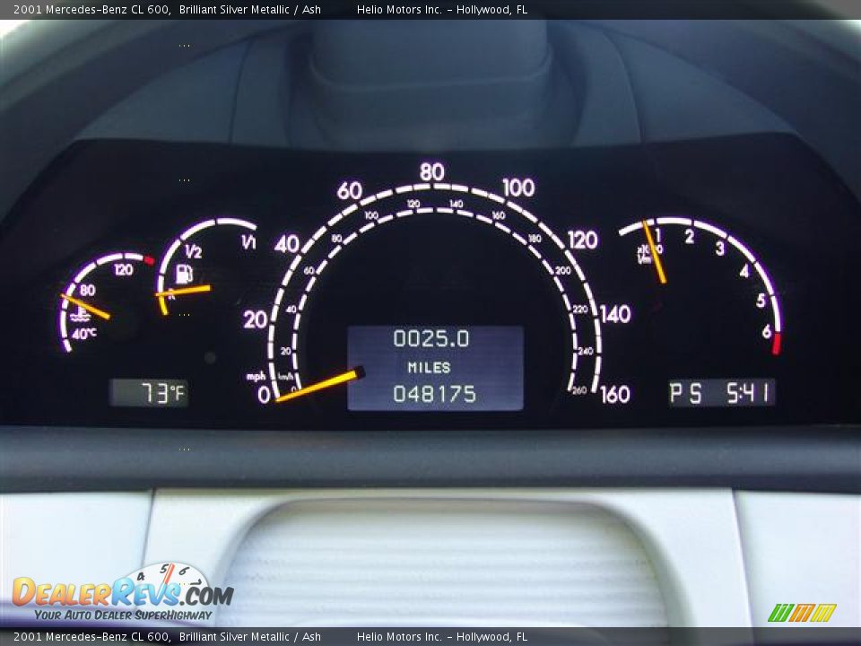861x646 pixels.
Task: Click the striped logo in the corner
Action: pyautogui.click(x=801, y=613)
